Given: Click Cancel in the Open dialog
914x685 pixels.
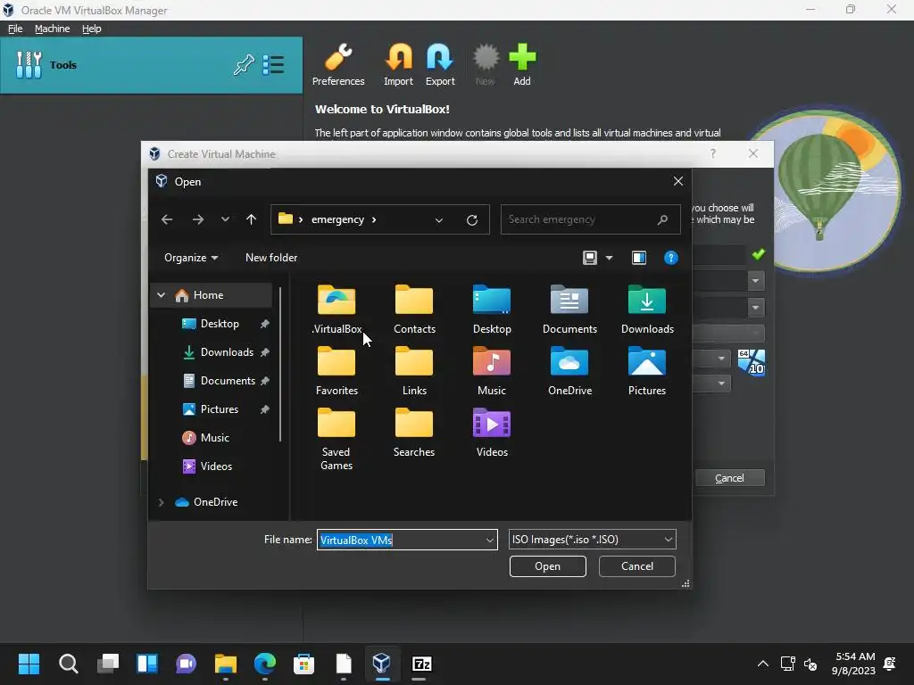Looking at the screenshot, I should [636, 566].
